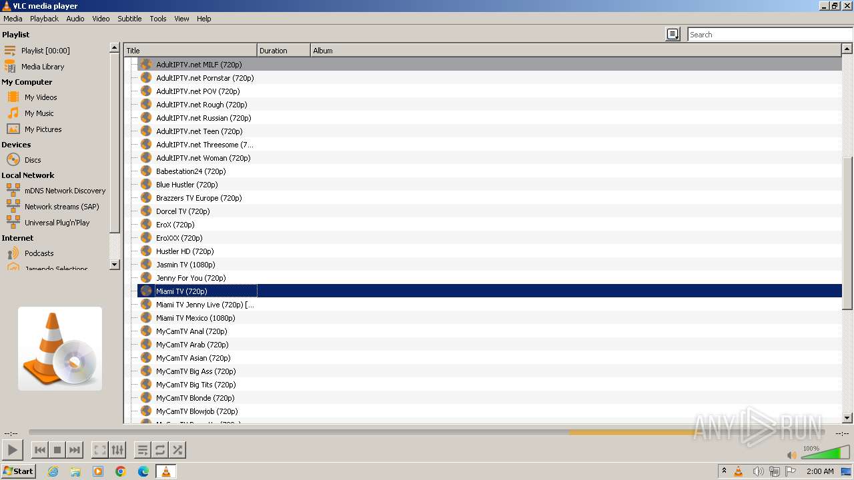Image resolution: width=854 pixels, height=480 pixels.
Task: Open the Windows Start menu
Action: pos(18,471)
